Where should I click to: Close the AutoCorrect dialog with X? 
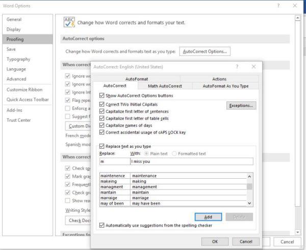(254, 67)
